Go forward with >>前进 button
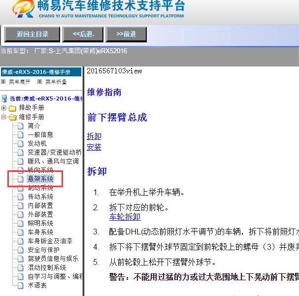The width and height of the screenshot is (299, 296). [x=126, y=34]
